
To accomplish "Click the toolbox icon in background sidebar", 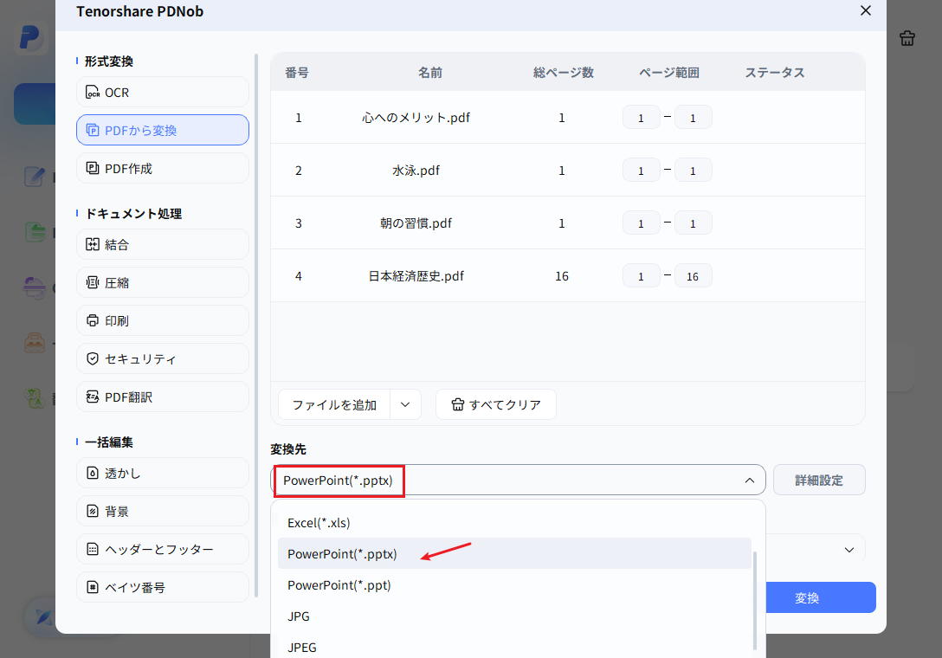I will pos(35,344).
